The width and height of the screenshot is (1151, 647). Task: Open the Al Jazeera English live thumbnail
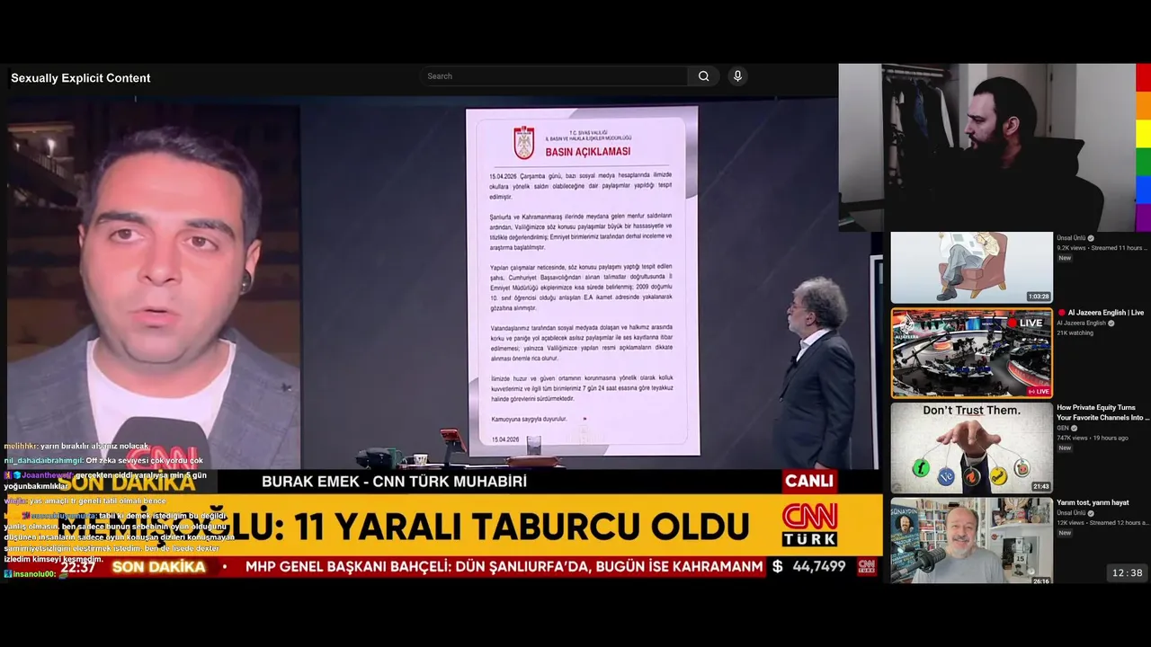click(x=971, y=353)
